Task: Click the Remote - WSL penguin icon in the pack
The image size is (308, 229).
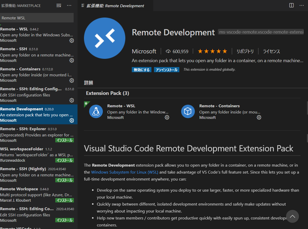Action: click(x=96, y=111)
